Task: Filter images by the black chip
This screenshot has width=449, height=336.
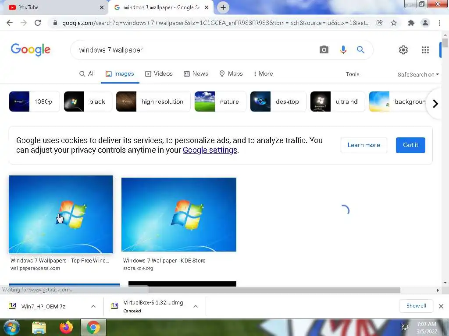Action: (88, 101)
